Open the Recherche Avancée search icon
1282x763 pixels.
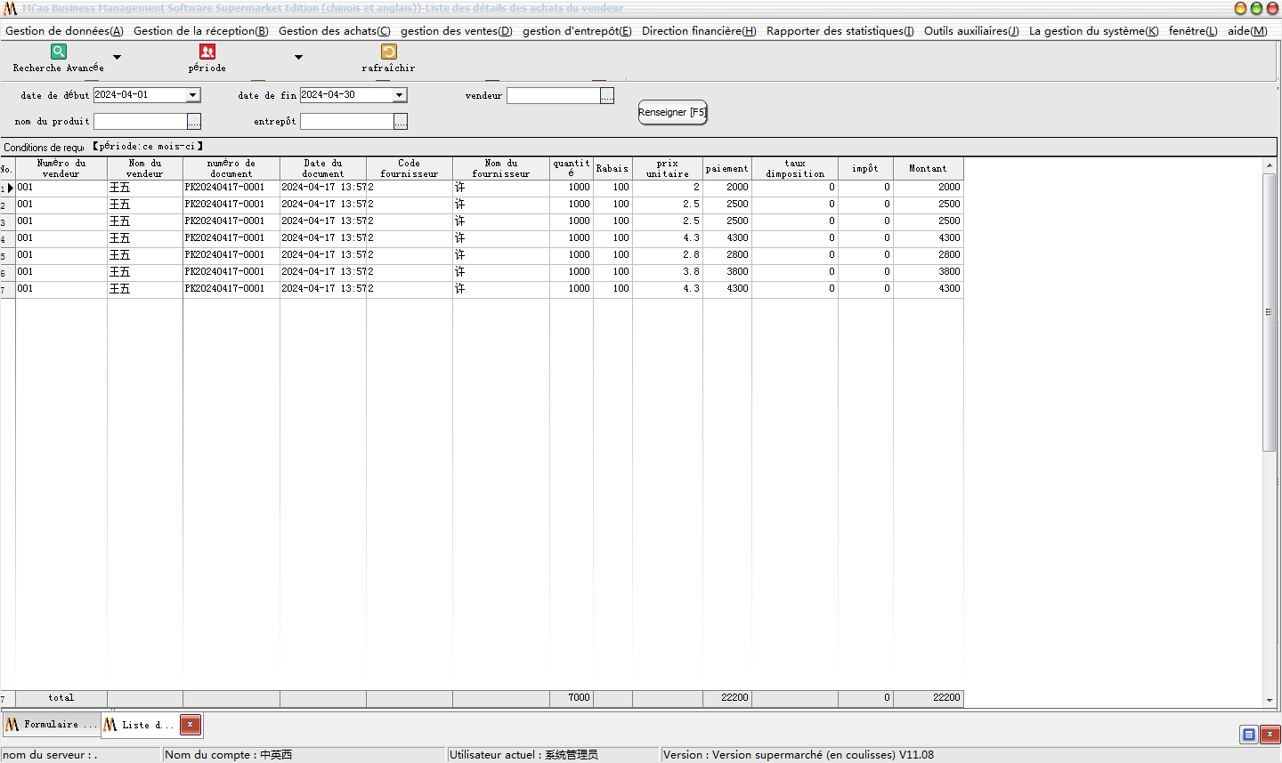pos(59,52)
